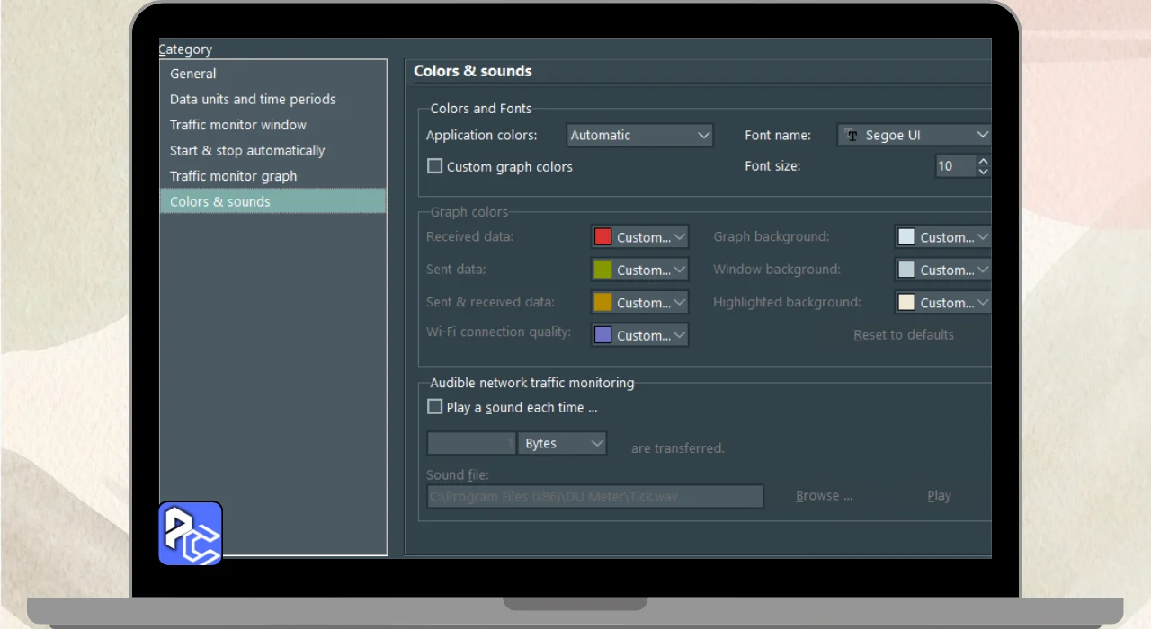Open the Bytes unit dropdown
Viewport: 1151px width, 629px height.
(563, 444)
